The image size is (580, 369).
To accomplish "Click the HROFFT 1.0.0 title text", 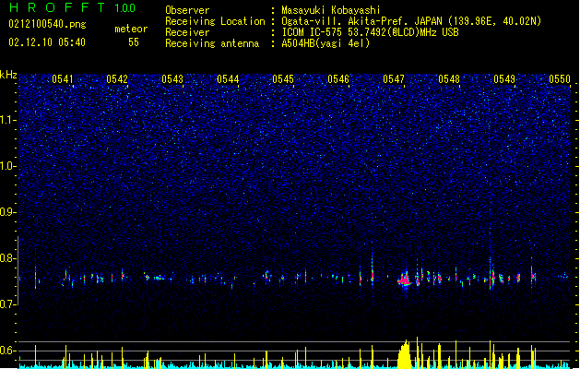I will point(72,7).
